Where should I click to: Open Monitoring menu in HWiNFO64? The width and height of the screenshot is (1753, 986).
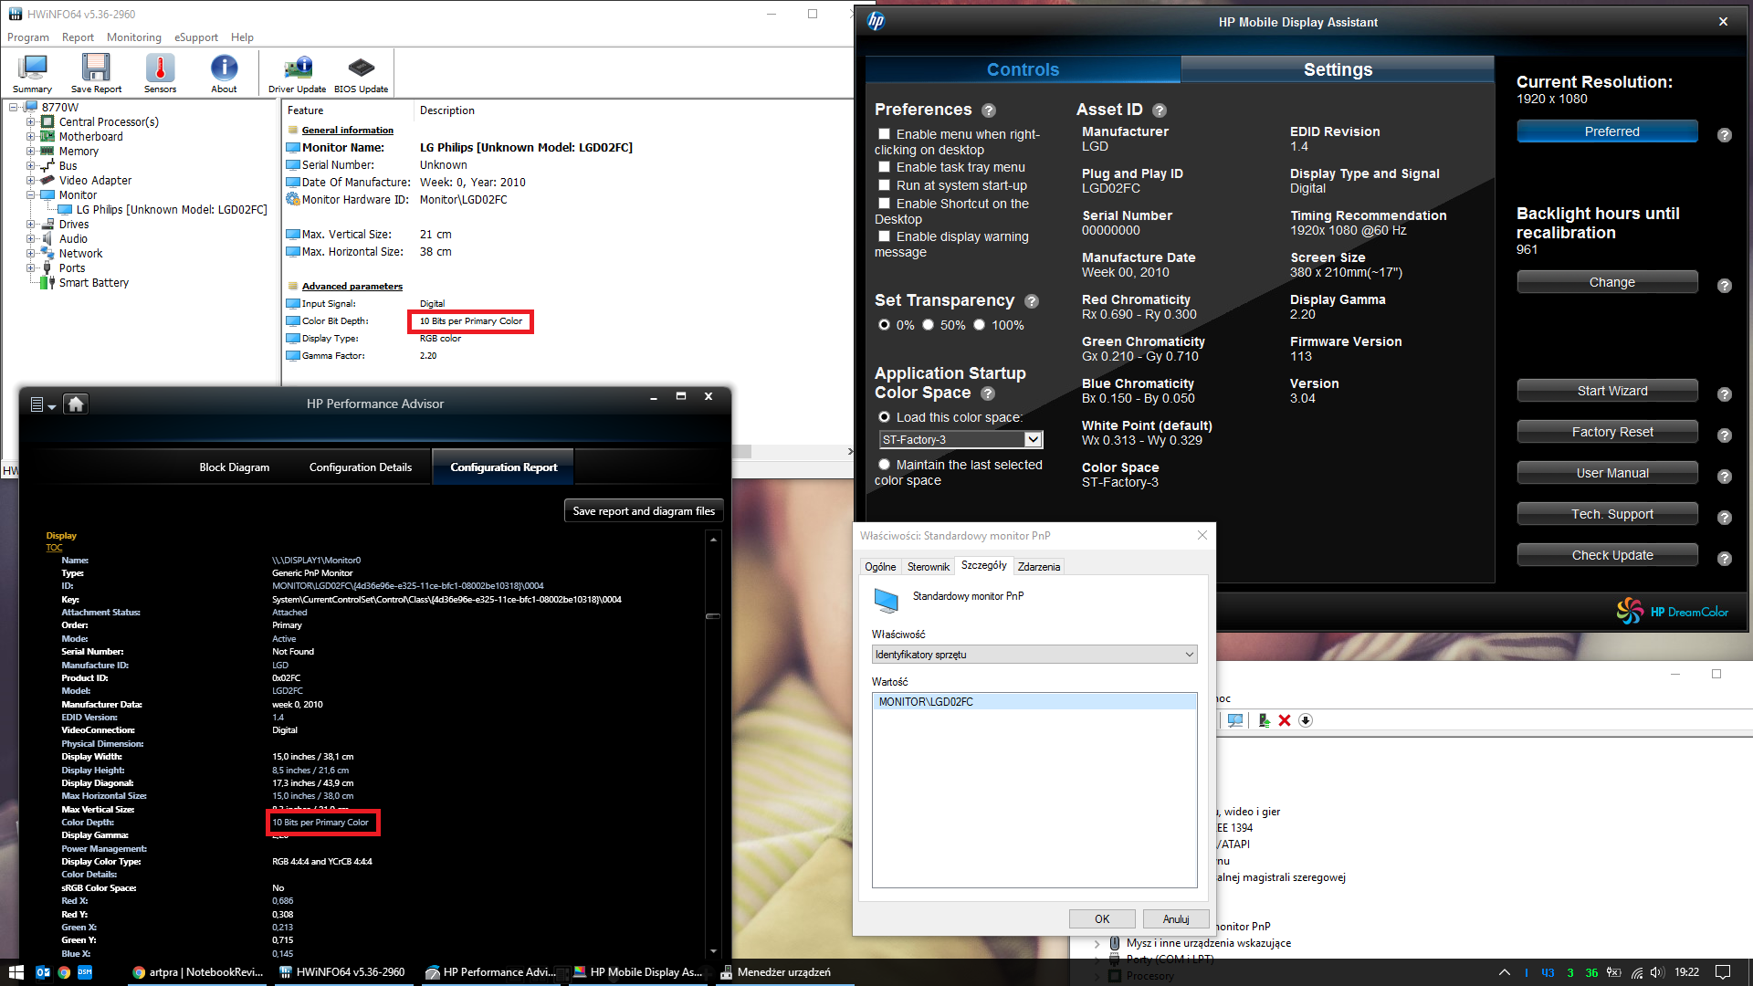pyautogui.click(x=134, y=37)
